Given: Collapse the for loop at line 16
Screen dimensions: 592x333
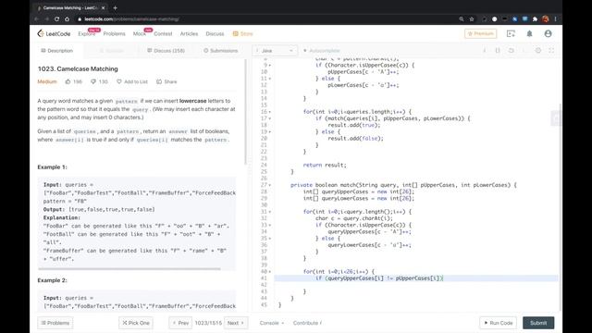Looking at the screenshot, I should coord(269,112).
